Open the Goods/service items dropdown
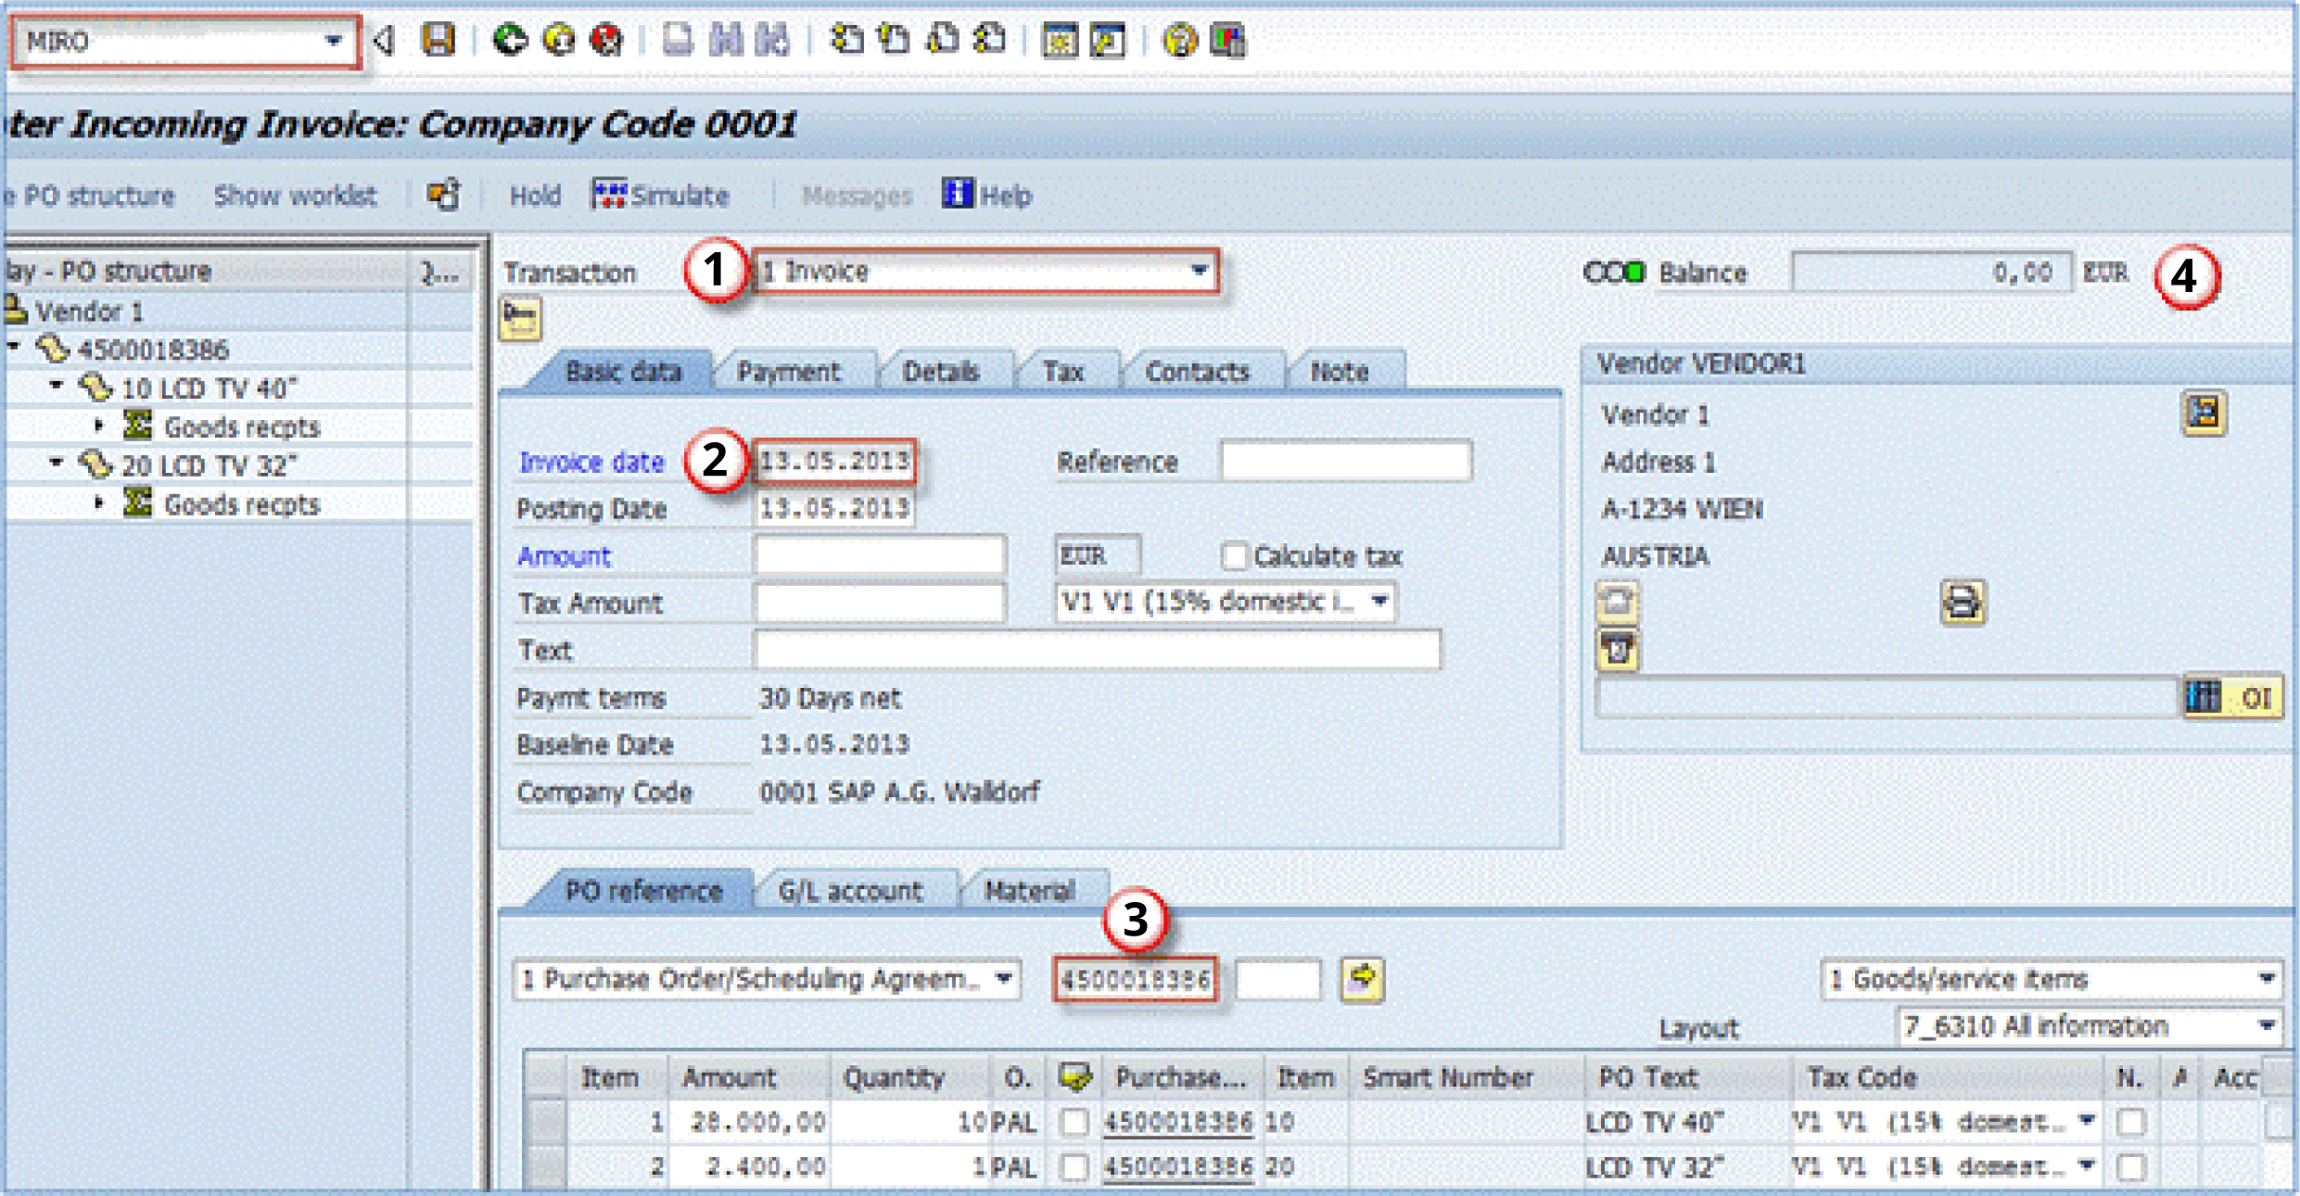 [x=2266, y=979]
